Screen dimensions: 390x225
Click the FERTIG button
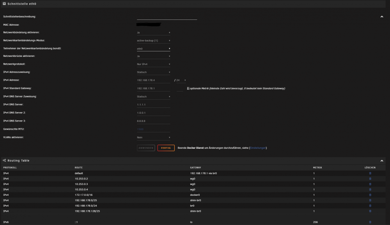tap(166, 148)
